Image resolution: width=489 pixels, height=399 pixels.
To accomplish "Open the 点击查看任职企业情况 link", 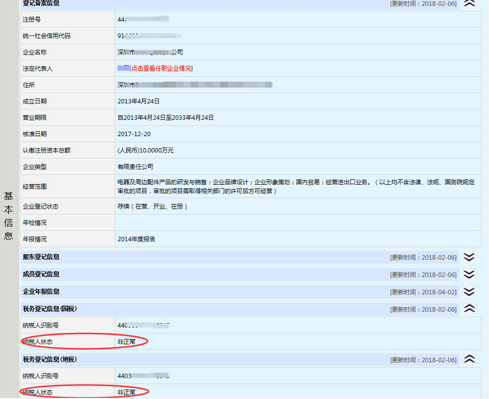I will click(162, 68).
